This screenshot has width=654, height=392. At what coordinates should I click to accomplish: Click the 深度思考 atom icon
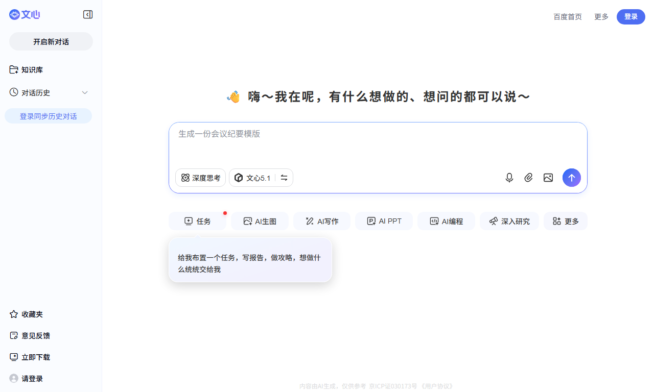185,178
